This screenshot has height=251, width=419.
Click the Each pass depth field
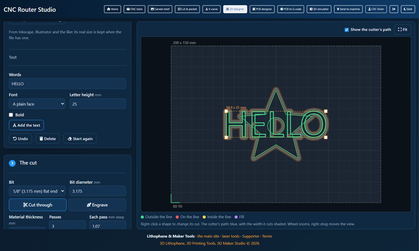pyautogui.click(x=108, y=226)
